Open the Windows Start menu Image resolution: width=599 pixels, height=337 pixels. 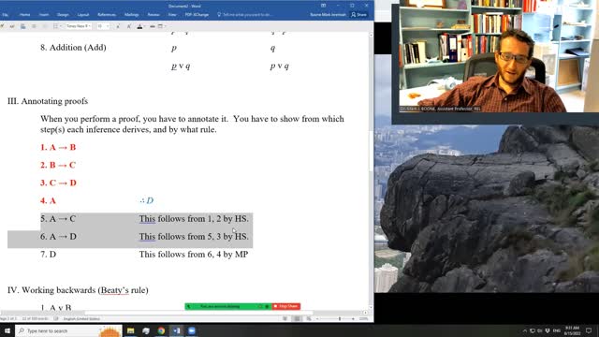click(7, 330)
